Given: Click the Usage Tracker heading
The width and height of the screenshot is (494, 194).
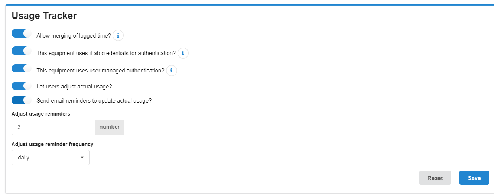Looking at the screenshot, I should pyautogui.click(x=44, y=16).
